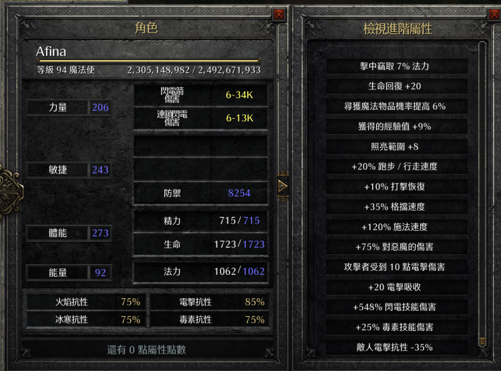Click the experience progress bar under Afina

click(x=149, y=60)
